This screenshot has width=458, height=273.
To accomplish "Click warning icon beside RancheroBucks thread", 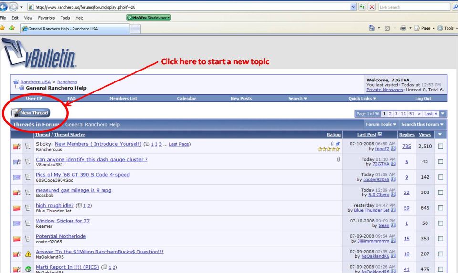I will tap(28, 254).
